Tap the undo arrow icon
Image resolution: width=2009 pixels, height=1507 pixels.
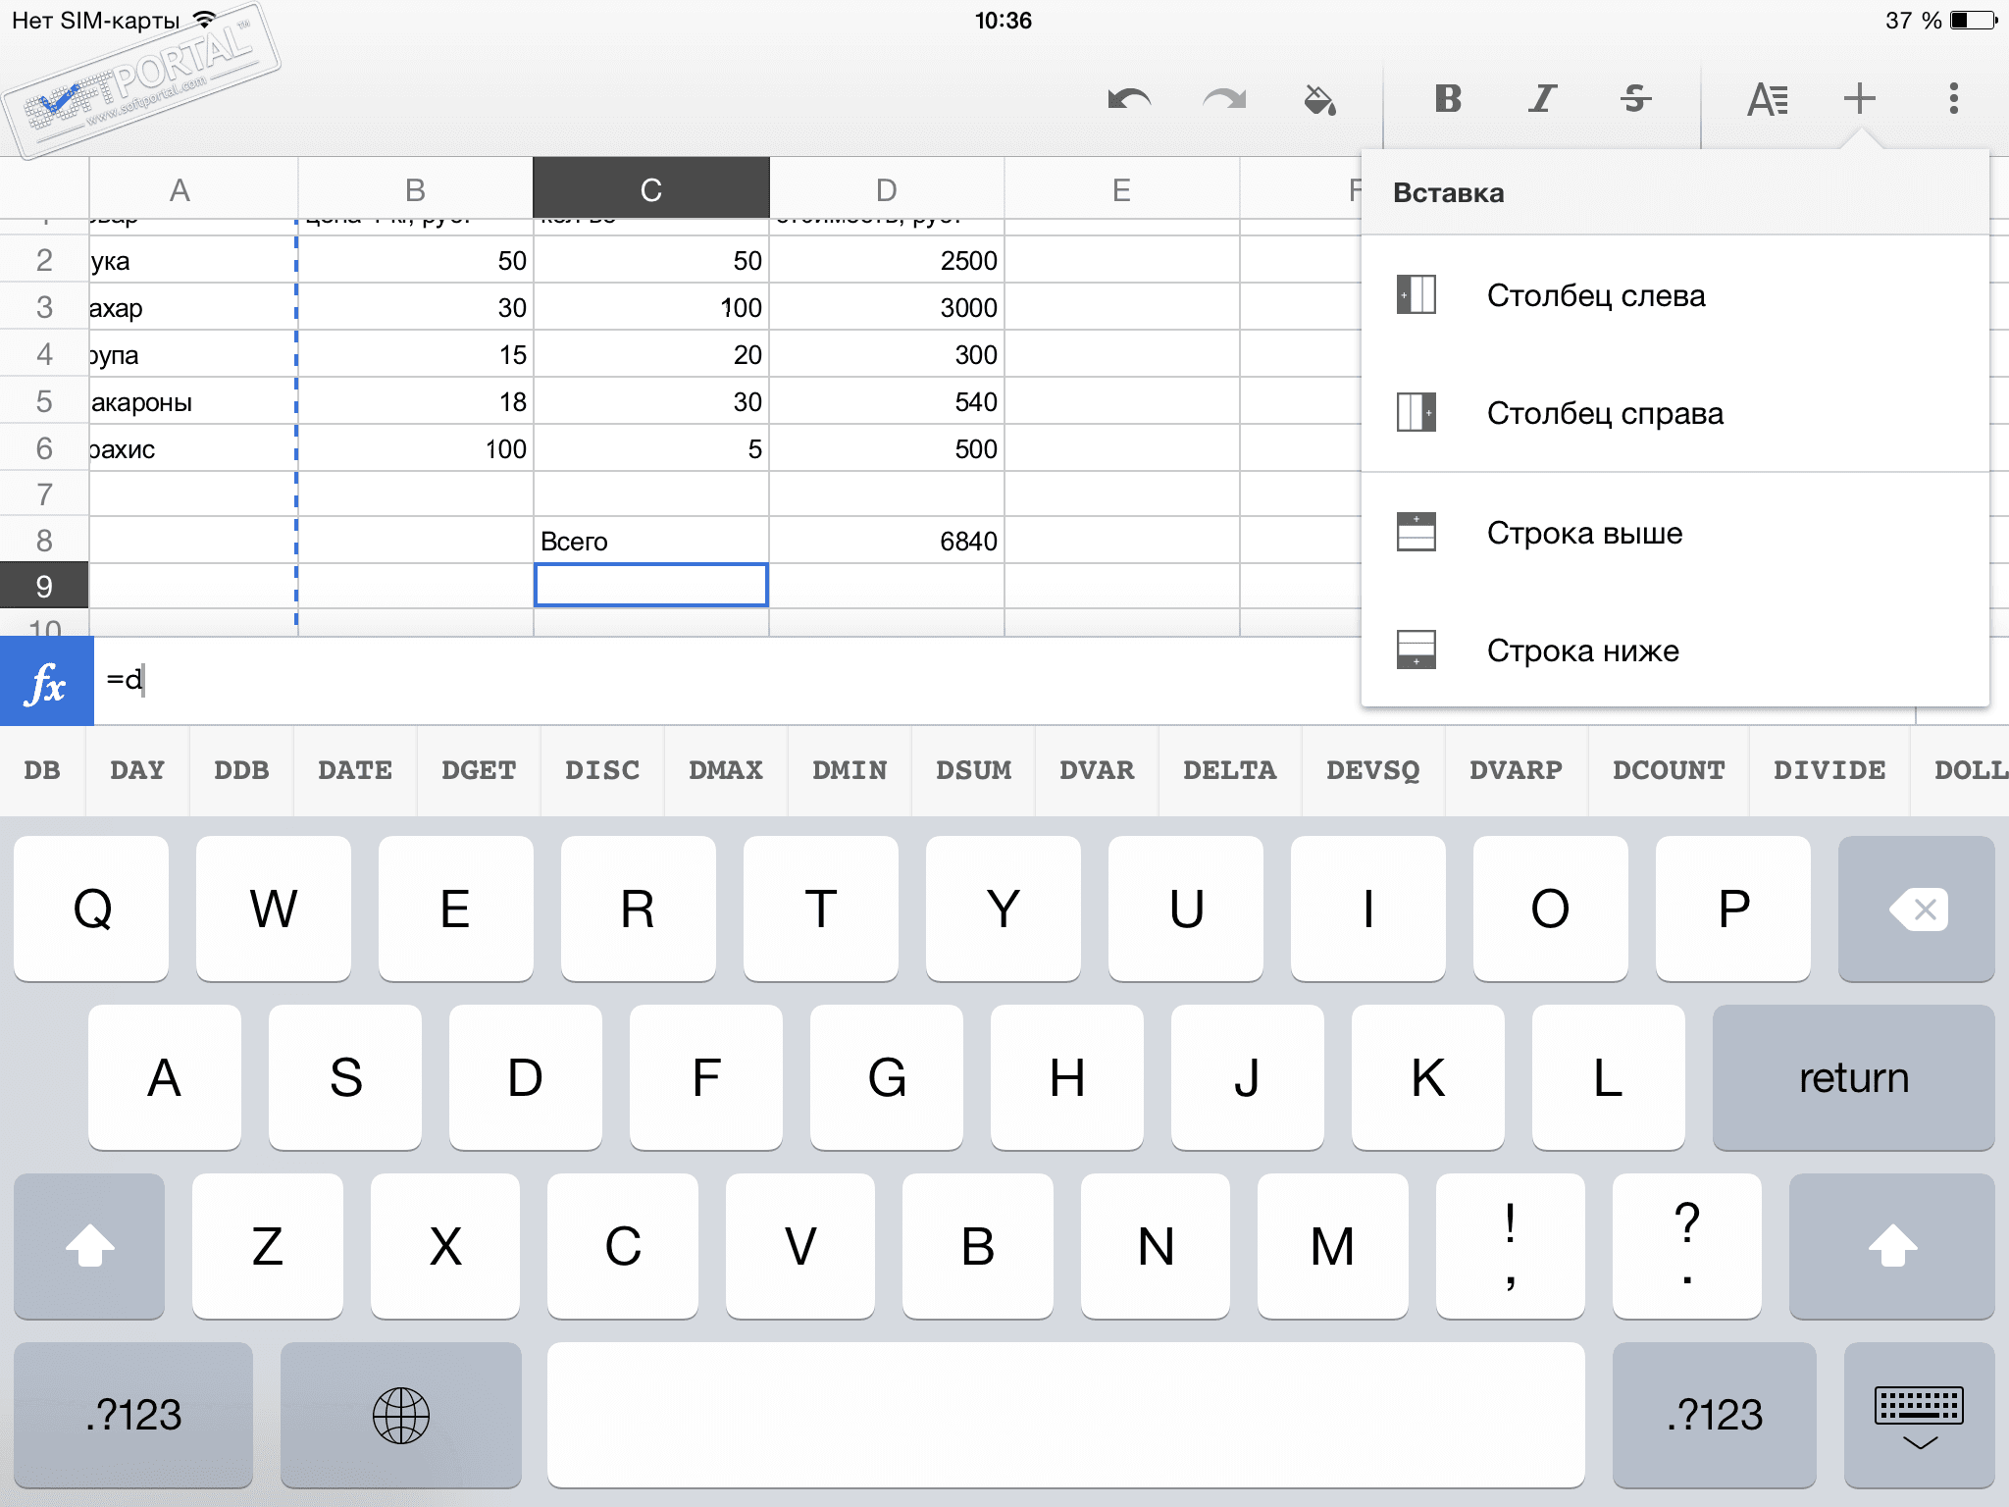tap(1129, 99)
